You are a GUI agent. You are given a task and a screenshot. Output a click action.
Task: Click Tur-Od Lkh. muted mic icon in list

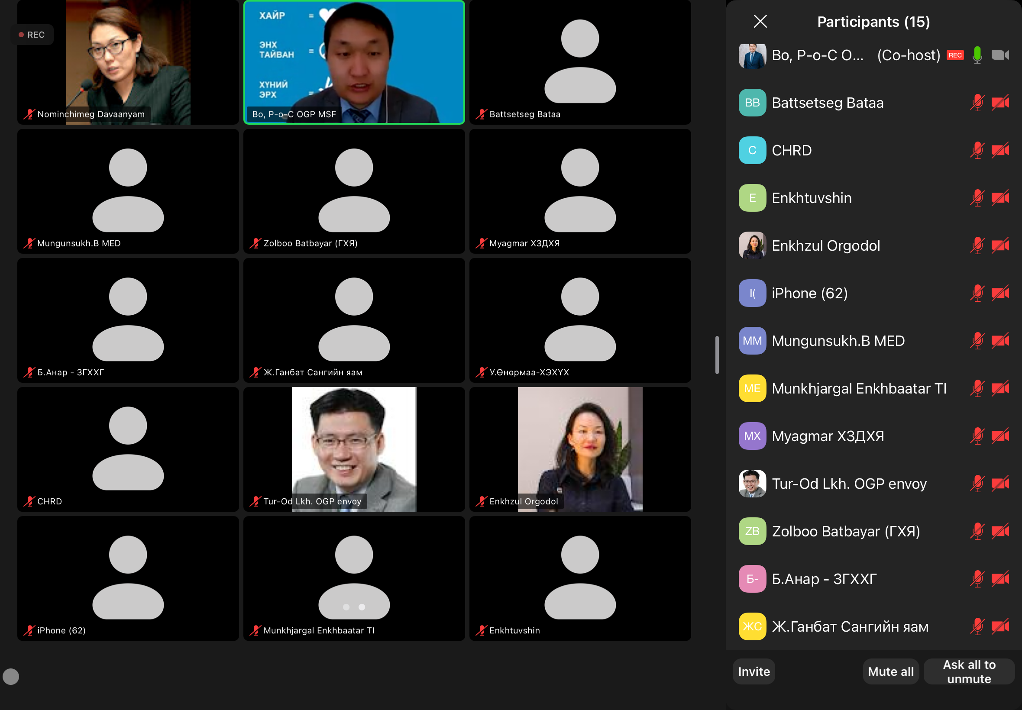pyautogui.click(x=977, y=484)
